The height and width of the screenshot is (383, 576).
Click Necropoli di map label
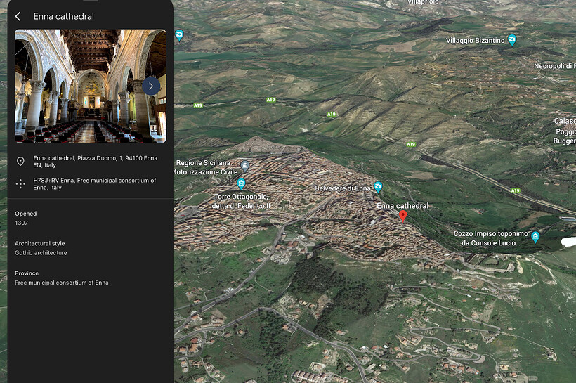coord(555,66)
